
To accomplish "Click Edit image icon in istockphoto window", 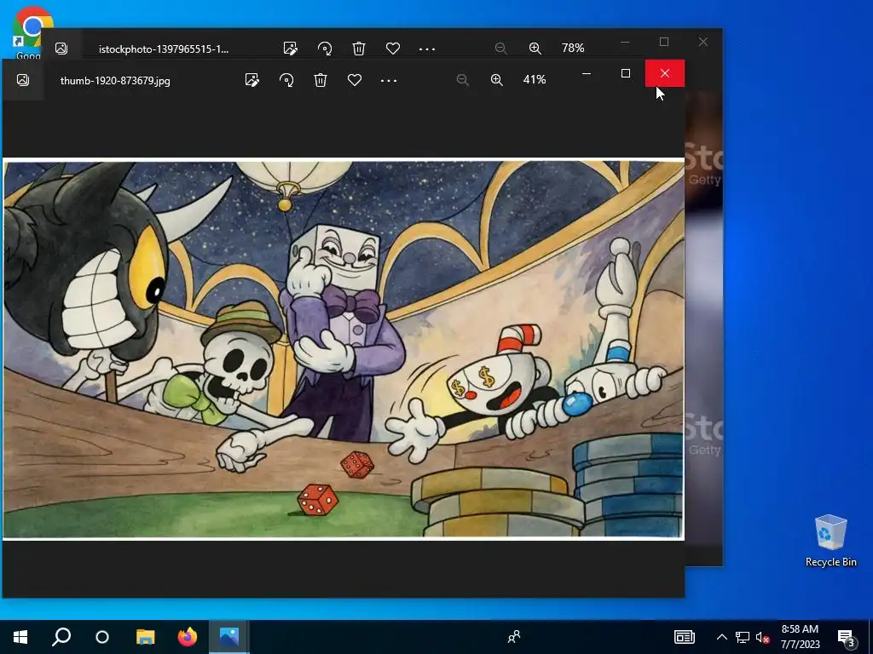I will click(290, 49).
